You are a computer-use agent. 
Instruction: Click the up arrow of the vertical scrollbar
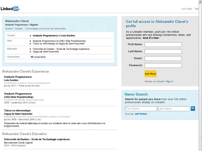[x=200, y=1]
